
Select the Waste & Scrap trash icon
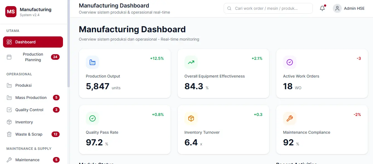(x=9, y=134)
